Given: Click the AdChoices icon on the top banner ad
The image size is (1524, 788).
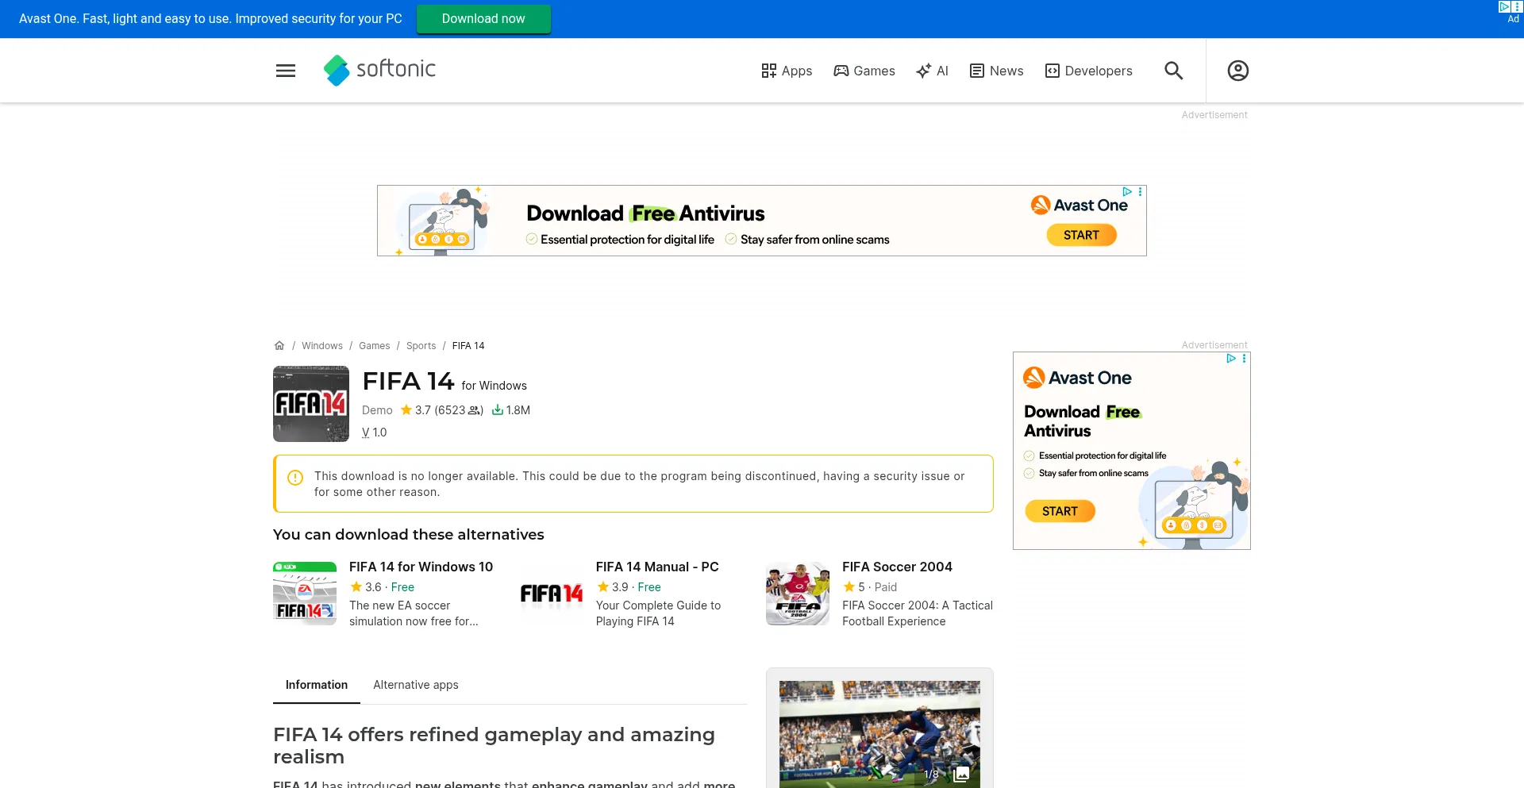Looking at the screenshot, I should (1126, 192).
